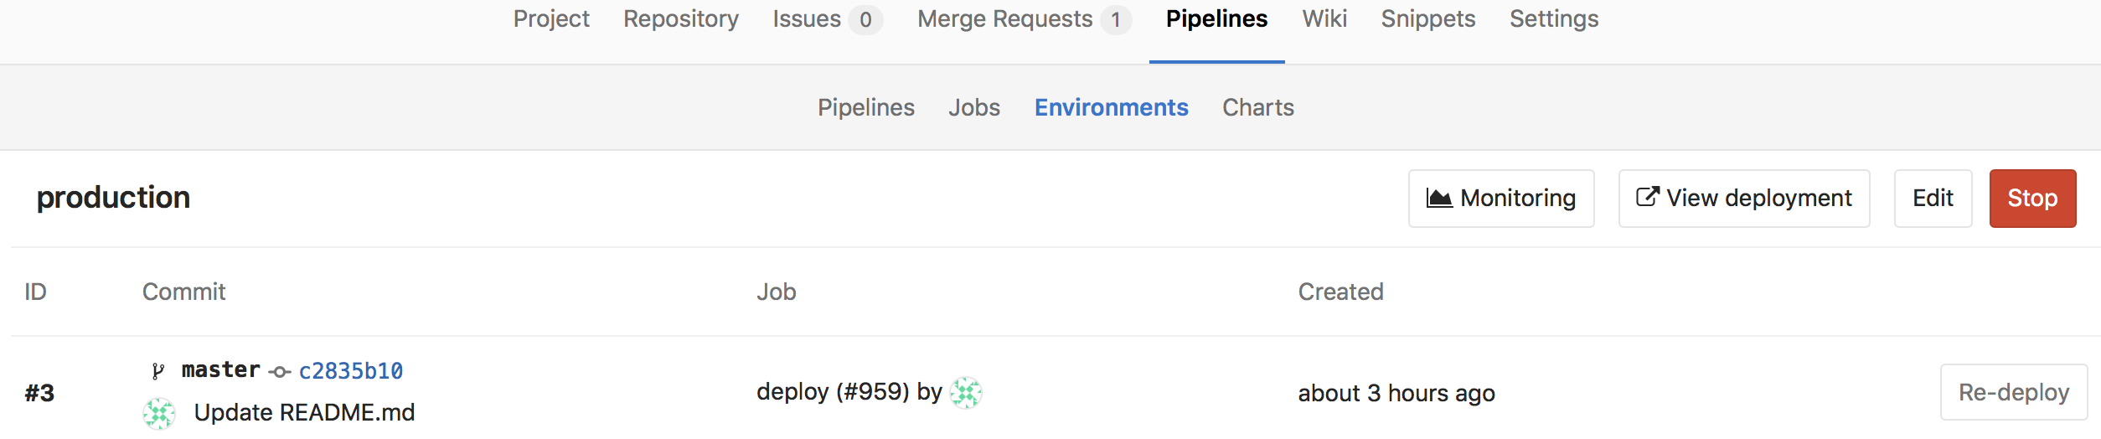
Task: Click the user avatar after deploy (#959) by
Action: click(966, 392)
